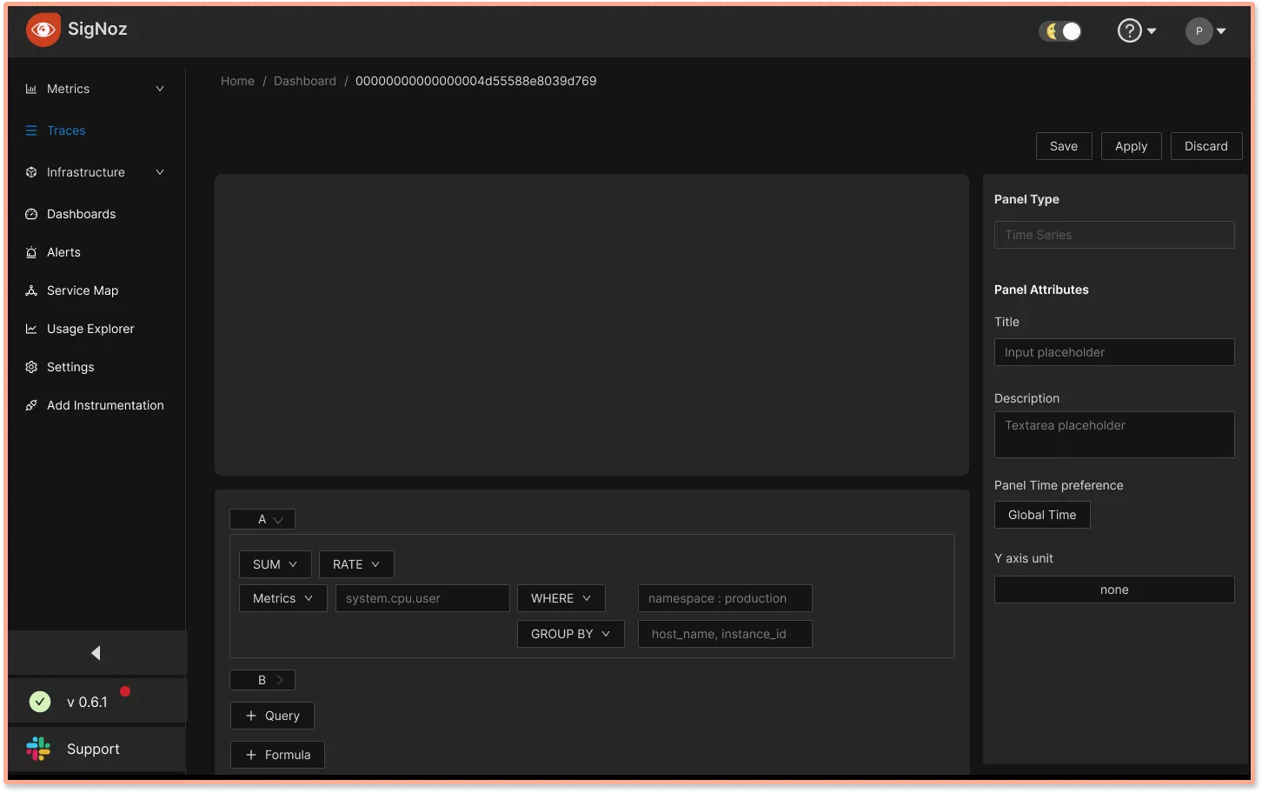This screenshot has width=1262, height=793.
Task: Open the GROUP BY dropdown
Action: pos(570,634)
